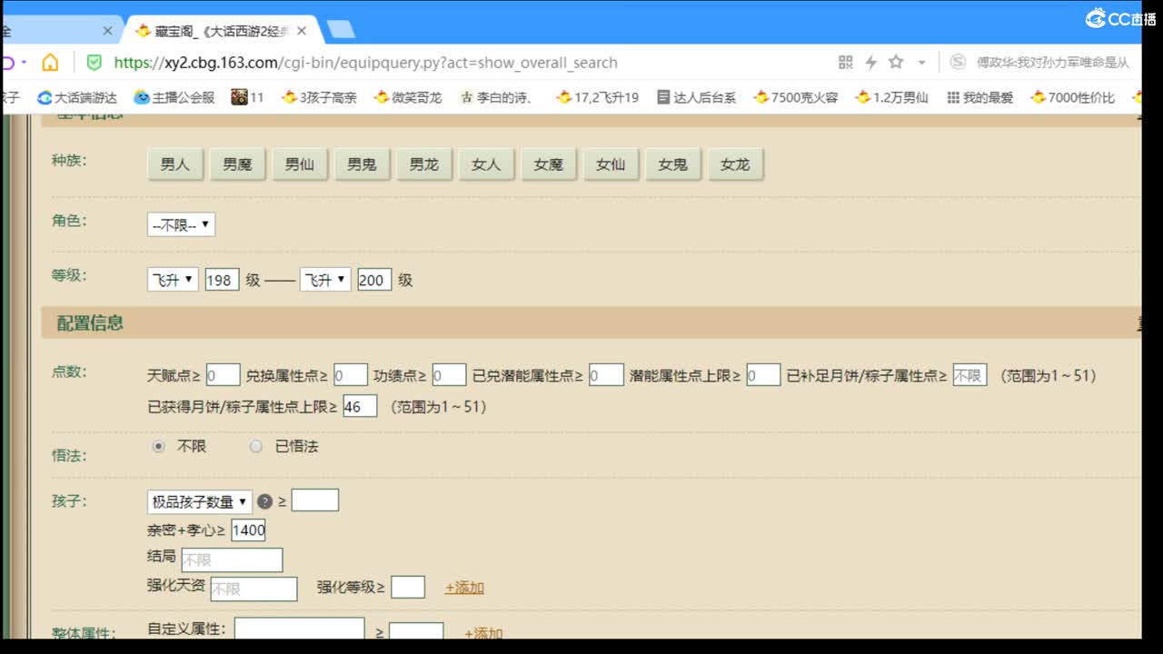The height and width of the screenshot is (654, 1163).
Task: Open the 大话端游达 bookmark
Action: (77, 97)
